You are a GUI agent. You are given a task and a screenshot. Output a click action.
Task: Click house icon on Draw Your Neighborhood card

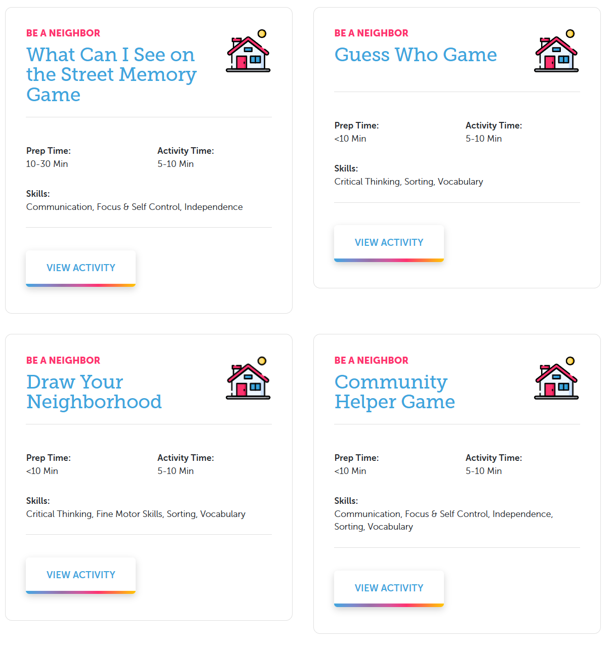pos(248,378)
